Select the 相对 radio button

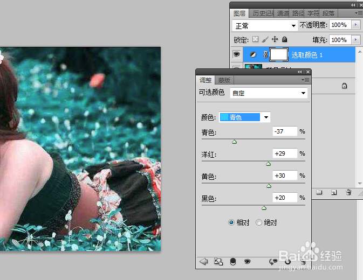[231, 222]
